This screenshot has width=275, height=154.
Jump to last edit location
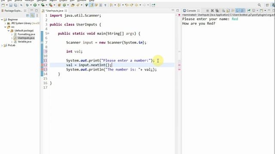pos(127,5)
